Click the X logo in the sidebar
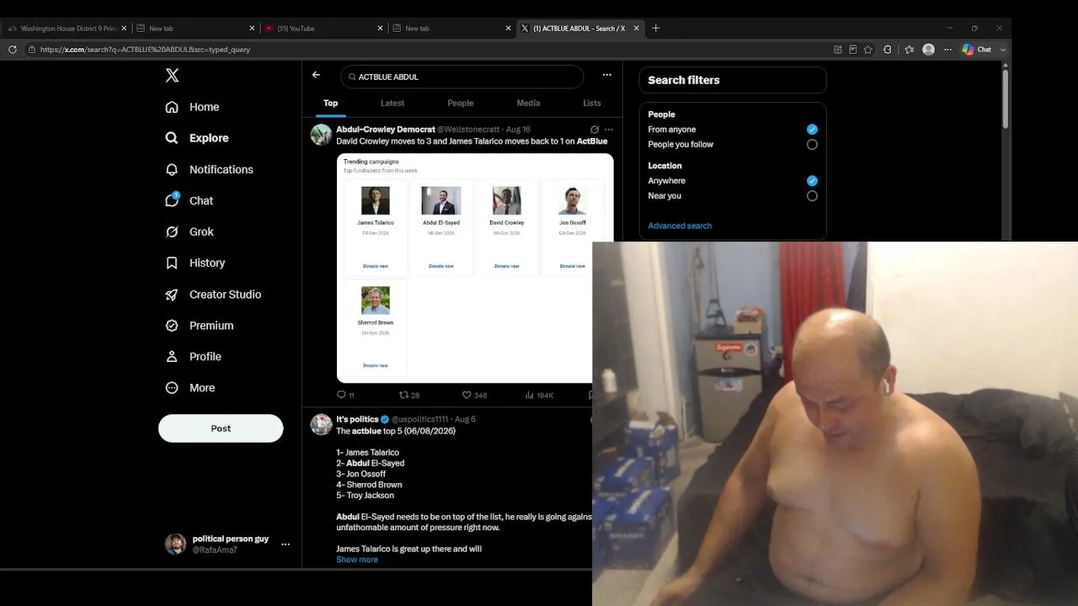1078x606 pixels. pyautogui.click(x=172, y=76)
